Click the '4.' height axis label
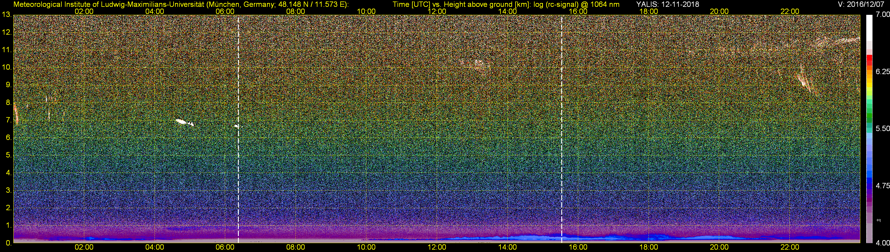The image size is (890, 252). (x=9, y=173)
